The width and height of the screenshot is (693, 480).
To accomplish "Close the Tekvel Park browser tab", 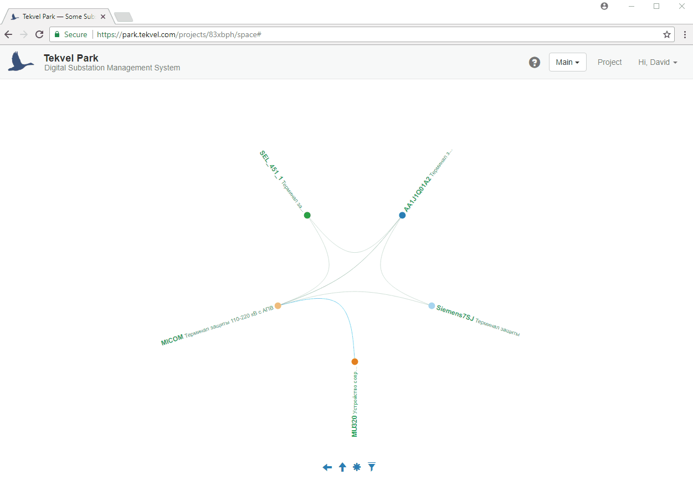I will pos(103,17).
